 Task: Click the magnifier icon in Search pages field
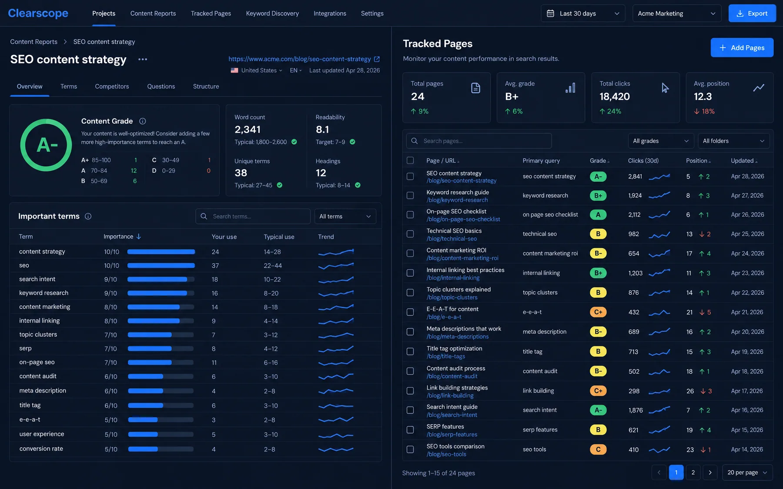[x=415, y=141]
